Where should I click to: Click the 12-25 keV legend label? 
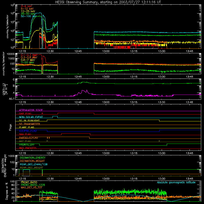pos(28,11)
